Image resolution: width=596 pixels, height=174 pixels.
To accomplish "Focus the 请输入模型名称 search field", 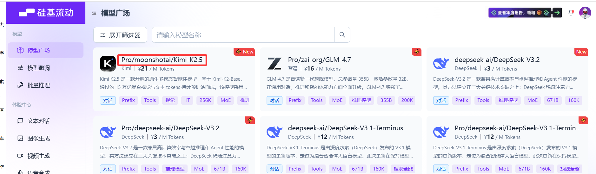I will (x=243, y=35).
